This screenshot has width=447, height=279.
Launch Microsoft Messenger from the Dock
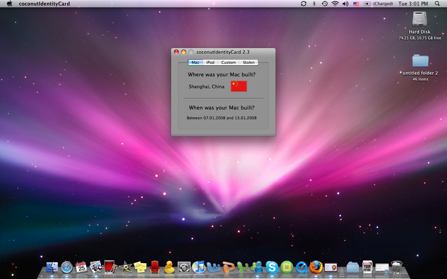(x=257, y=267)
